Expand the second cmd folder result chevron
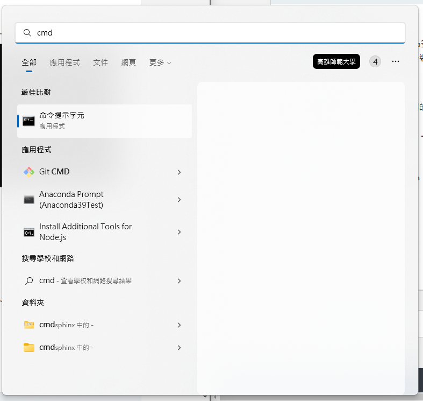Screen dimensions: 423x401 pos(179,348)
